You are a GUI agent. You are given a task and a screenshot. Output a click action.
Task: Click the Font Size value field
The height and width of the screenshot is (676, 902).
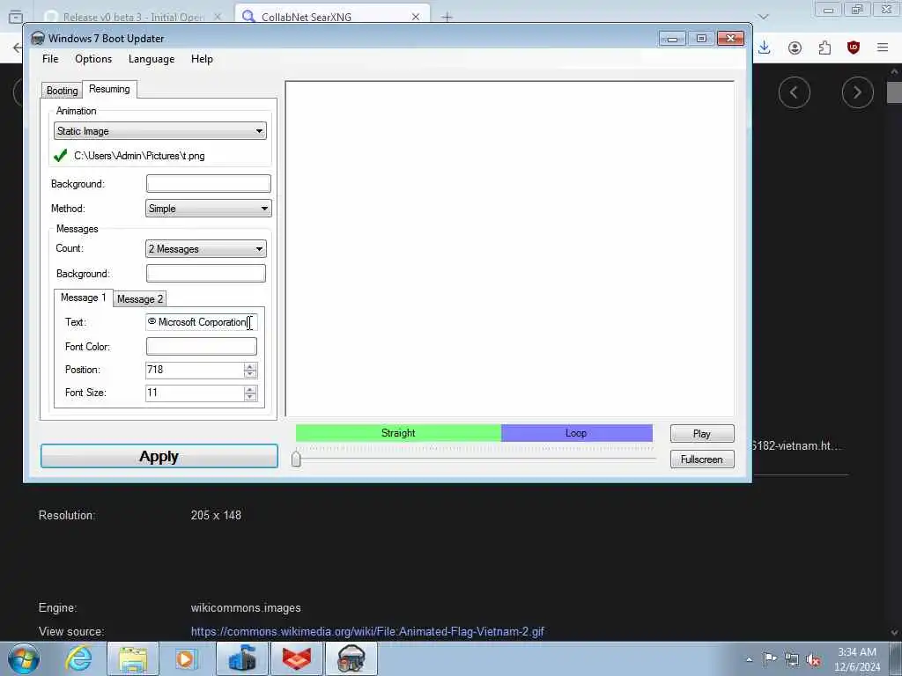[x=195, y=393]
